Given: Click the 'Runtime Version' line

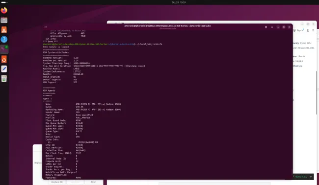Looking at the screenshot, I should [61, 58].
